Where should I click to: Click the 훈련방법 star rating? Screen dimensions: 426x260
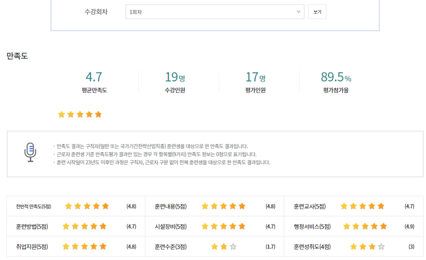(x=85, y=226)
